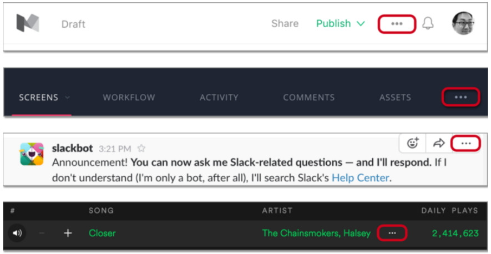491x254 pixels.
Task: Mute the playing track speaker icon
Action: [x=17, y=233]
